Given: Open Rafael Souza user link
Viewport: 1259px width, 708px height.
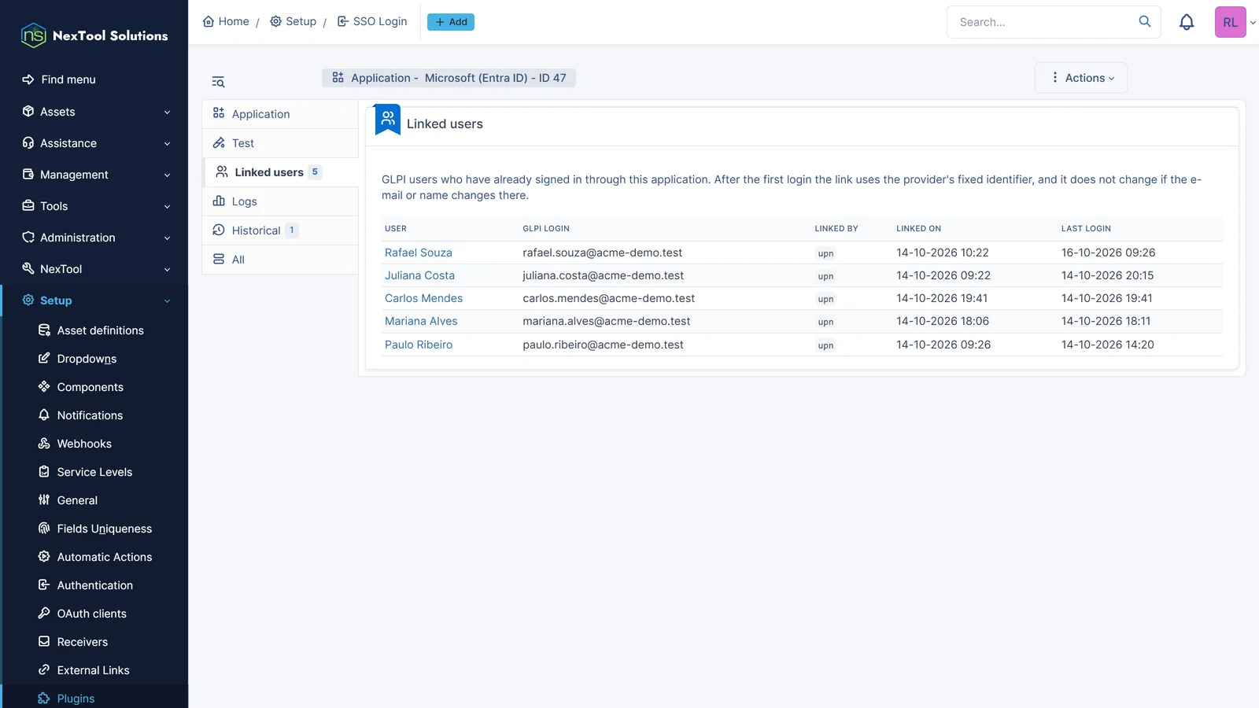Looking at the screenshot, I should (x=419, y=253).
